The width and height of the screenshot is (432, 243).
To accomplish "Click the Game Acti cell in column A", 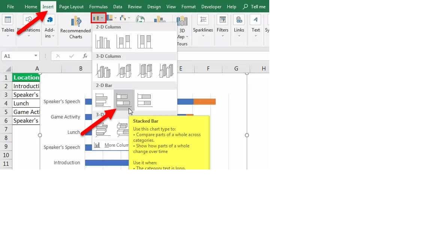I will coord(26,112).
